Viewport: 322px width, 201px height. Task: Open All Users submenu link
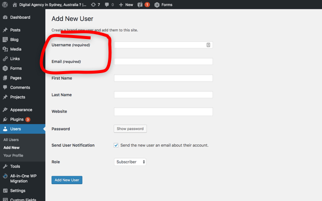coord(11,140)
